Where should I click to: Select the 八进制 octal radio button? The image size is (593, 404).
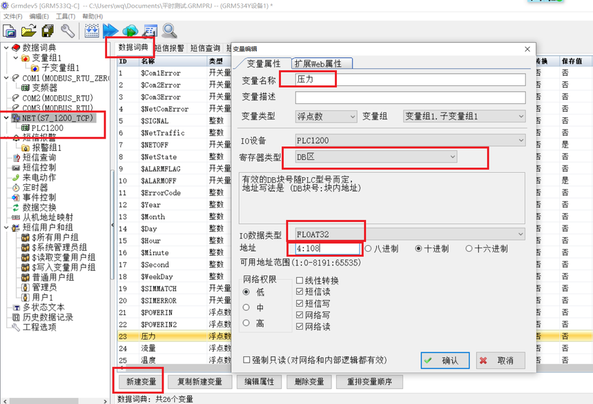coord(368,248)
